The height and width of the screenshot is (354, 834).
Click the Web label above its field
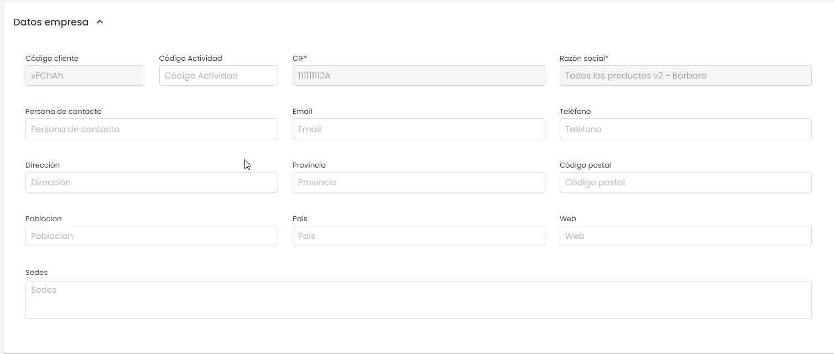[568, 219]
